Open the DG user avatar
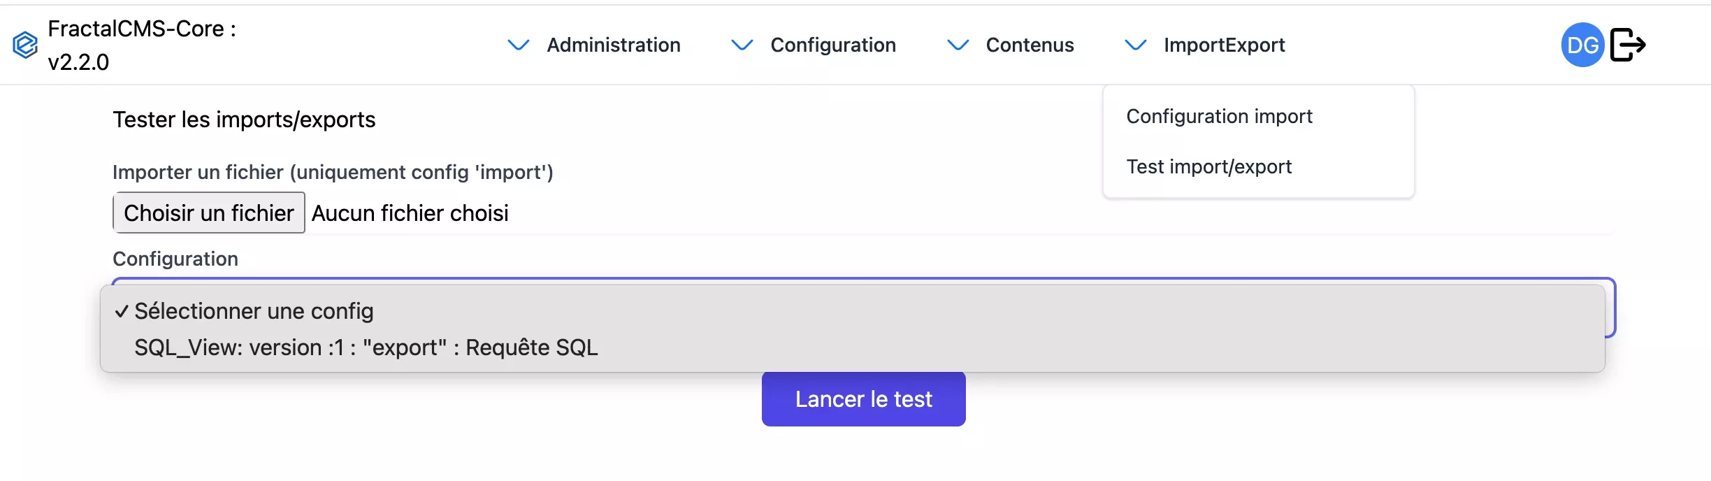This screenshot has width=1711, height=481. coord(1582,45)
